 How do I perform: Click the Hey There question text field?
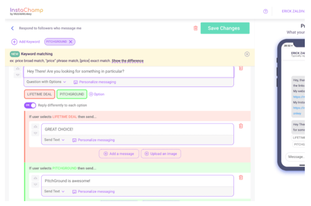[128, 71]
